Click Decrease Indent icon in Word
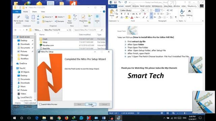Viewport: 216px width, 121px height. click(168, 10)
